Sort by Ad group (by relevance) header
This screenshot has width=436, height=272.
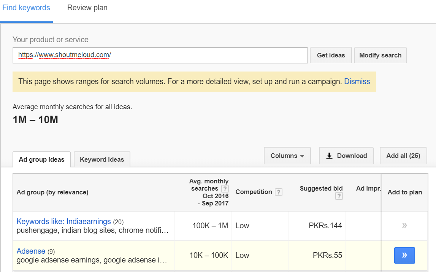click(x=52, y=192)
